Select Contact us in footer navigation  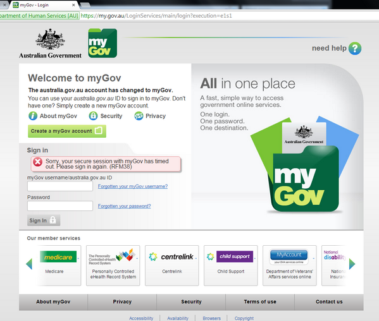tap(329, 301)
